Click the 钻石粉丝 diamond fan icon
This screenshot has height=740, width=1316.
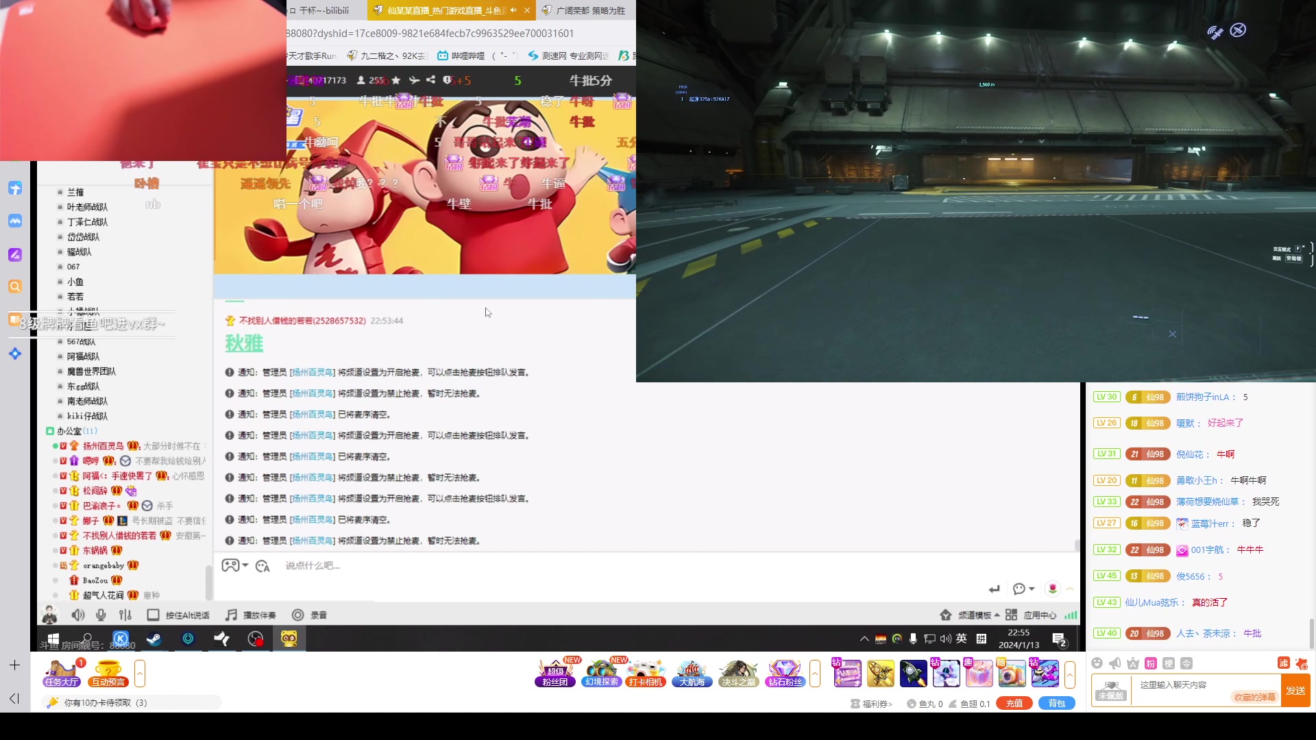(x=785, y=673)
